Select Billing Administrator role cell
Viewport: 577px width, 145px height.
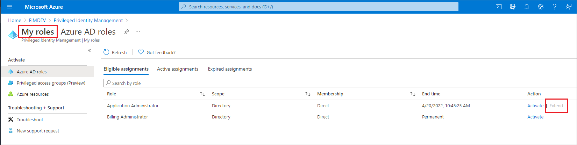pos(127,117)
